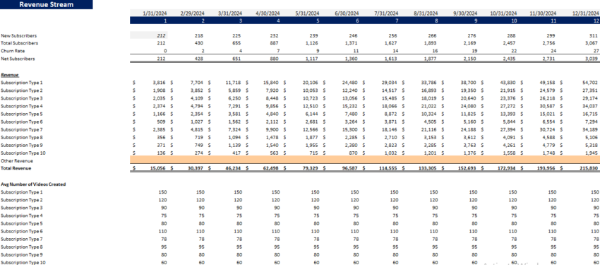
Task: Select the period number 7 cell
Action: [x=397, y=20]
